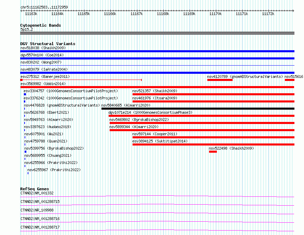The image size is (304, 235).
Task: Open CTNND2|NM_001288716 transcript
Action: (x=40, y=219)
